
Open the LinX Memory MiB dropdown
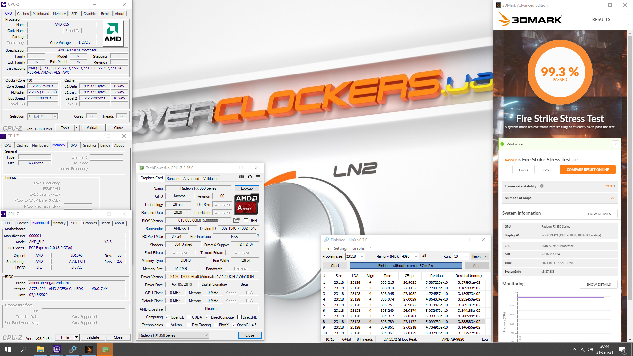(416, 256)
